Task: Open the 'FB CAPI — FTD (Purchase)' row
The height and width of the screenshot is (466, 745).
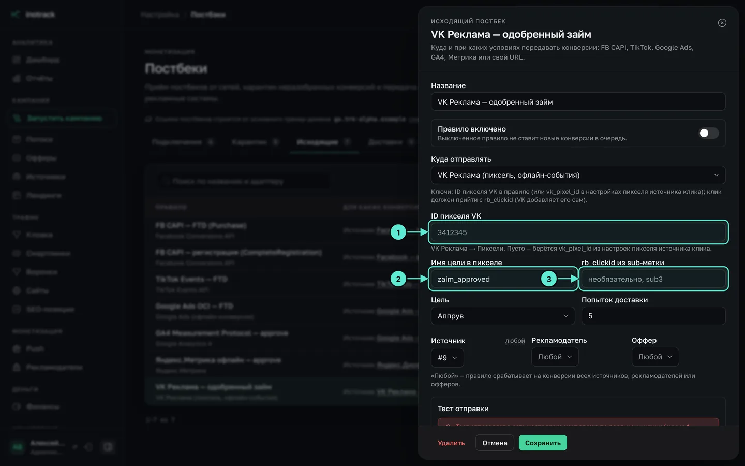Action: 282,230
